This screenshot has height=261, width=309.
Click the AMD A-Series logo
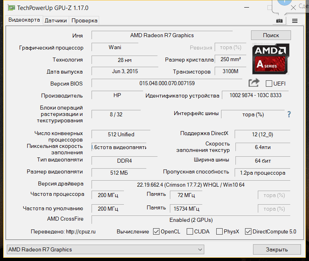pyautogui.click(x=270, y=58)
